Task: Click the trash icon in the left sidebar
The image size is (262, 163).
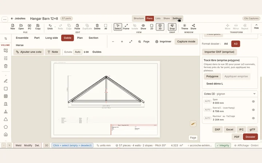Action: [6, 66]
